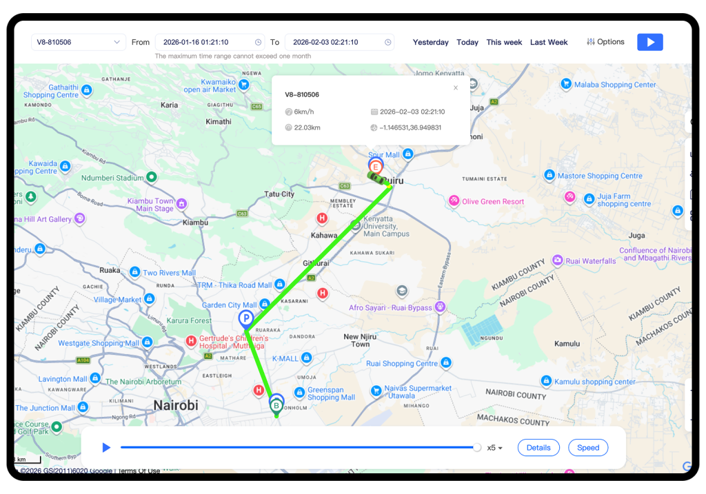Open the V8-810506 device dropdown
The height and width of the screenshot is (494, 706).
click(78, 42)
